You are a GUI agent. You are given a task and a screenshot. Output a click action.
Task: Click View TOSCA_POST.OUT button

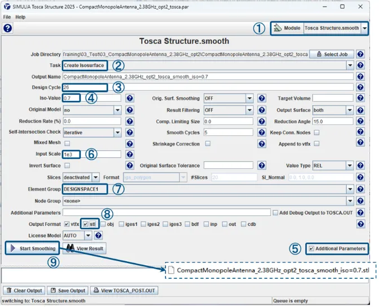click(124, 291)
